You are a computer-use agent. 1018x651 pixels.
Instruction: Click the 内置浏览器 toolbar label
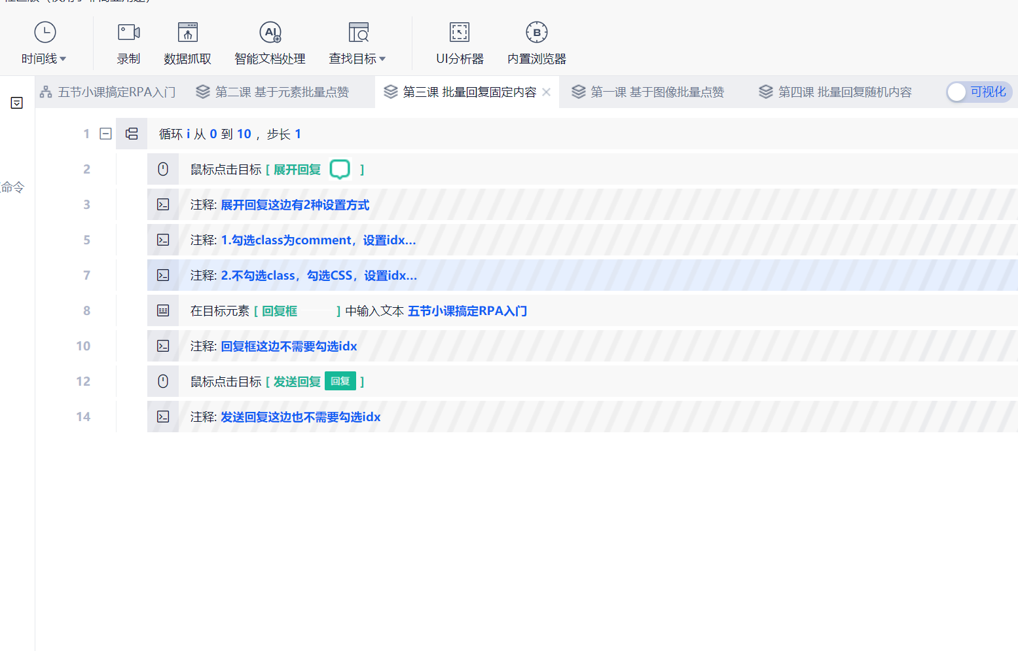pos(537,59)
